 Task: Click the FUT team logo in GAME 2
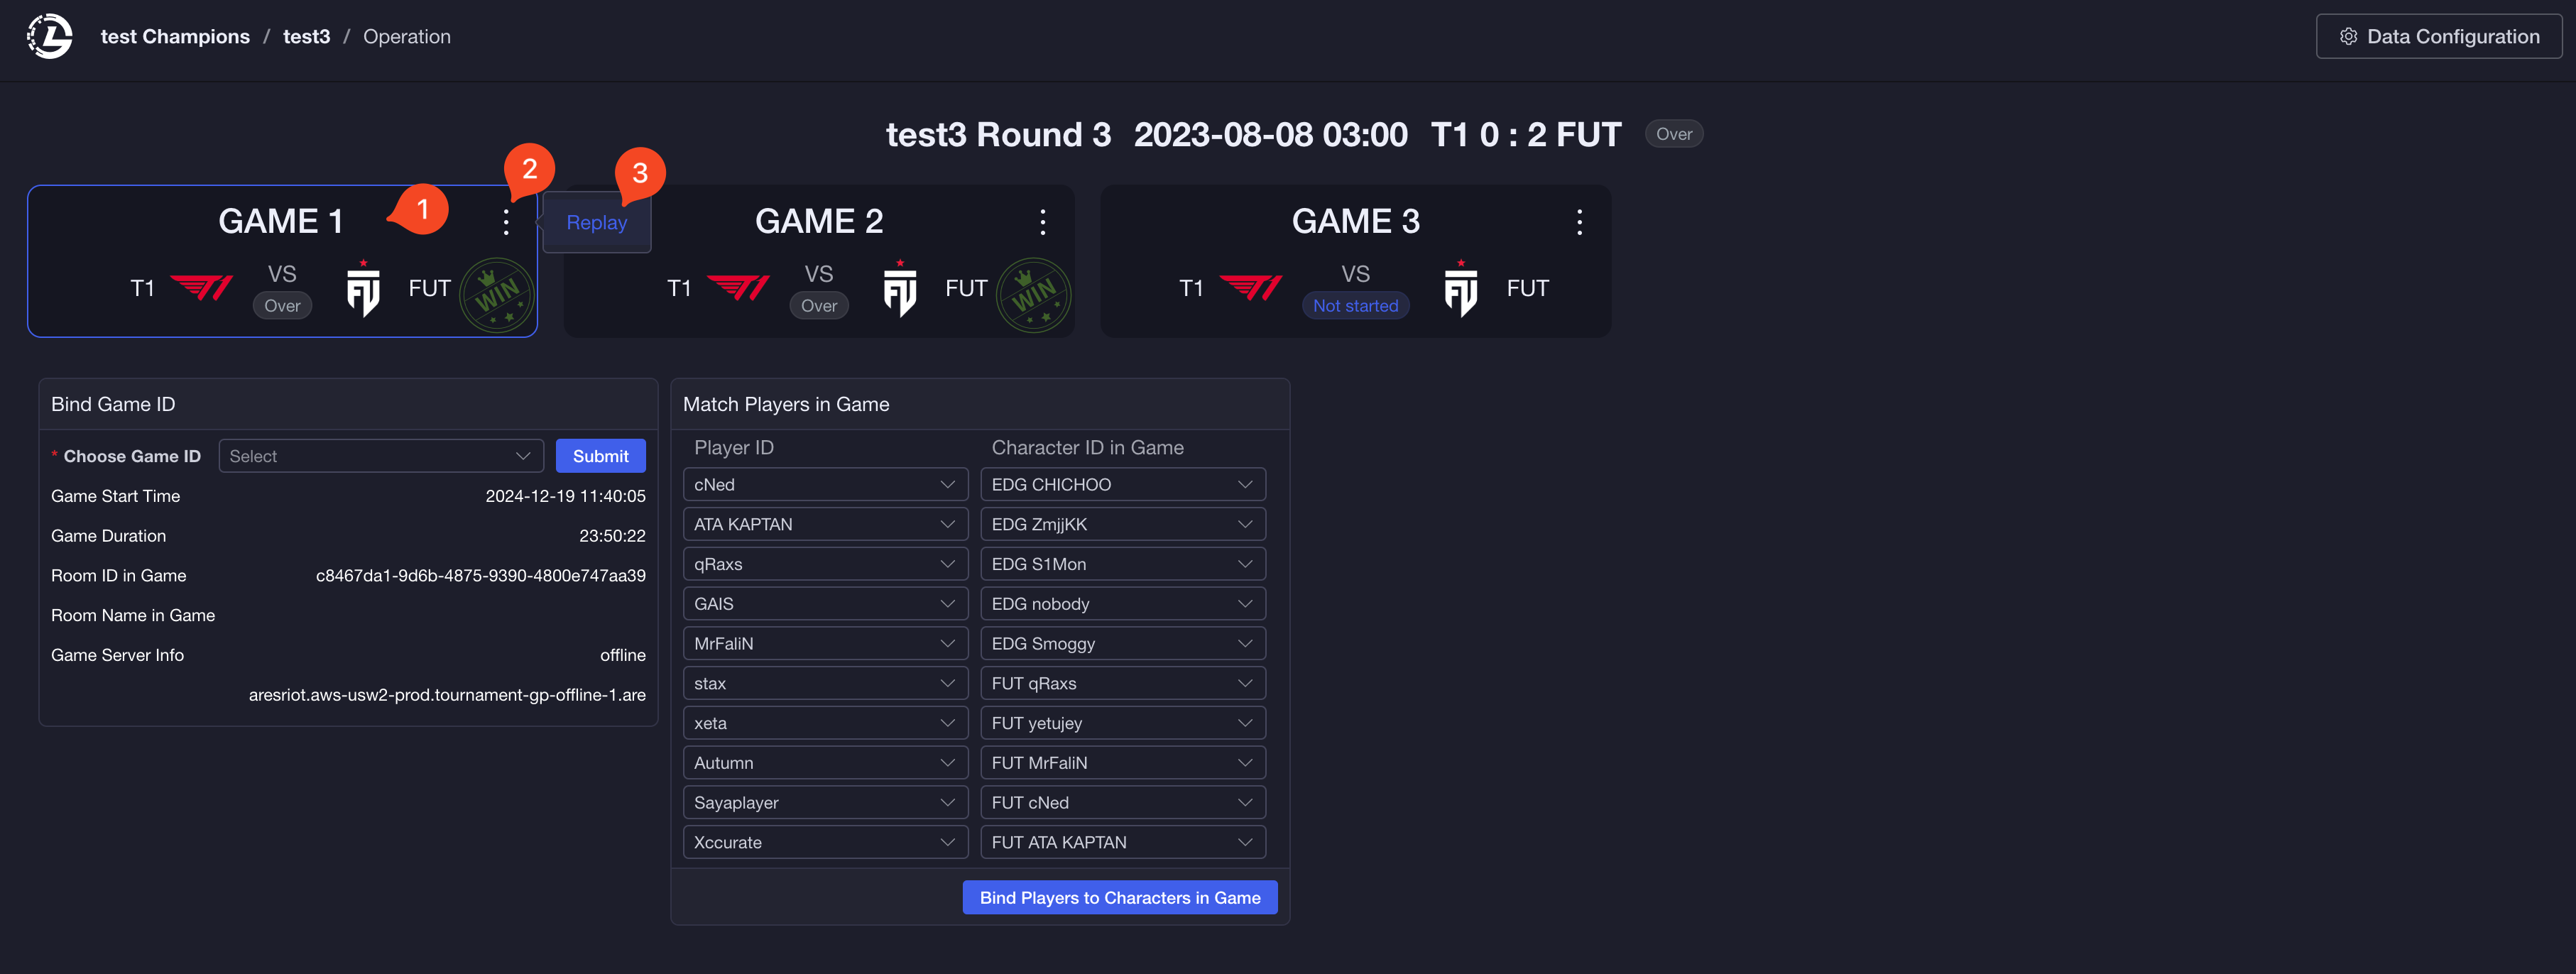click(899, 289)
